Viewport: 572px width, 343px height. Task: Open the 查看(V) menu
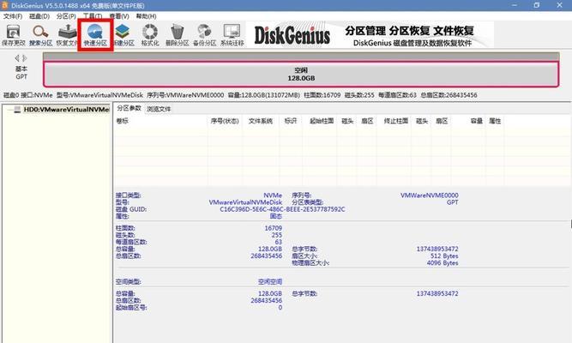(x=119, y=16)
